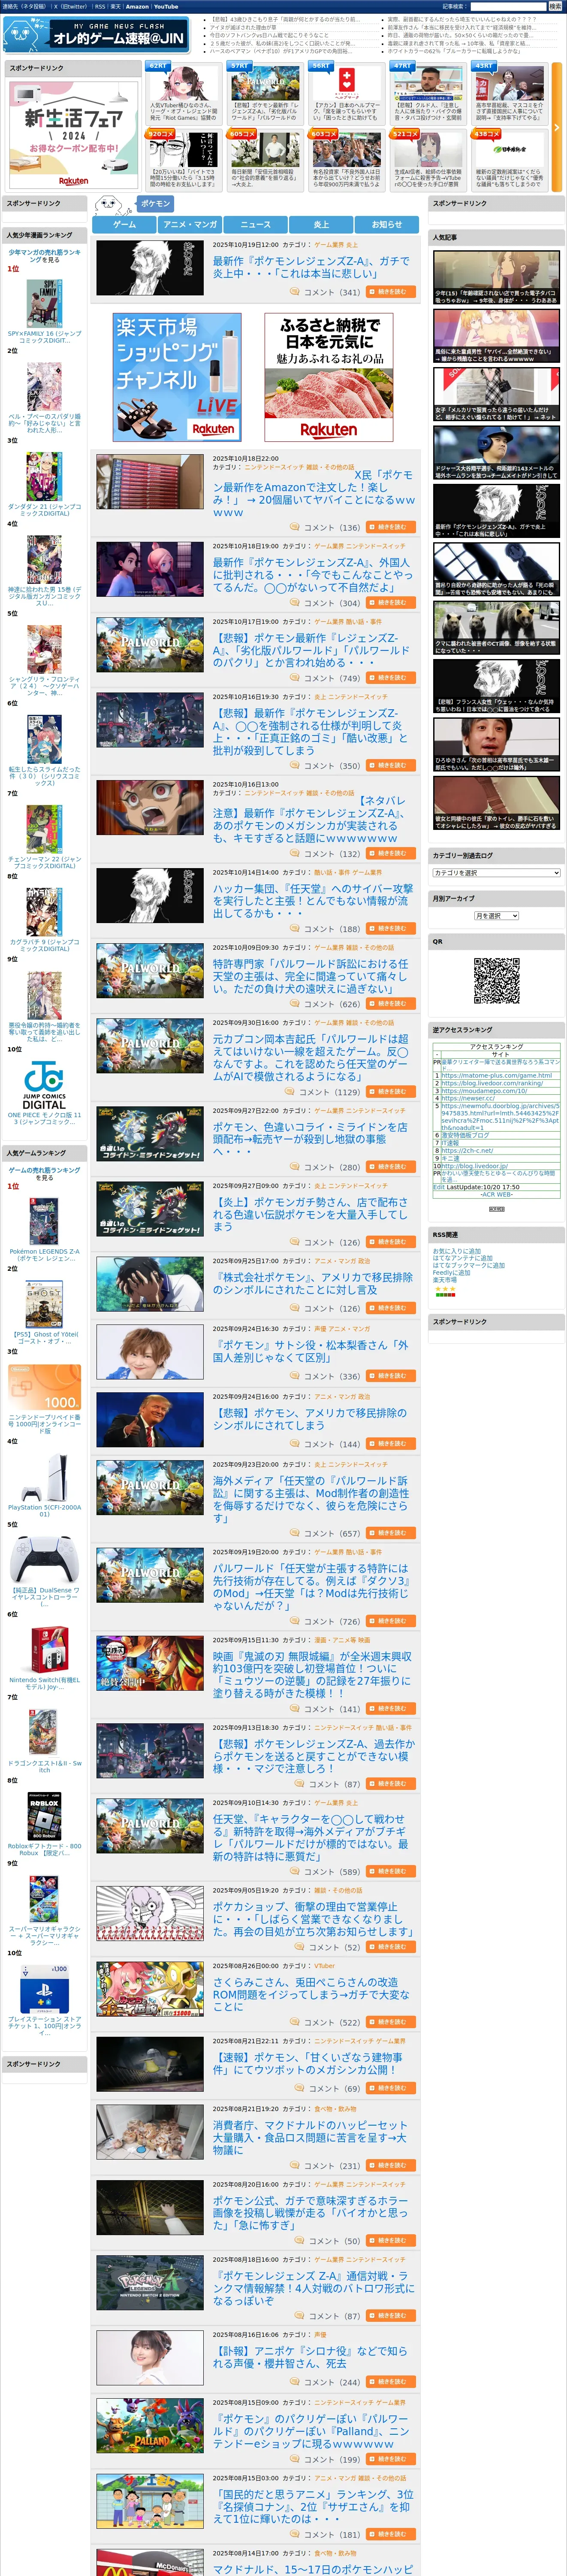
Task: Open the headline 最新作『ポケモンレジェンズZ-A』、ガチで炎上中
Action: (311, 267)
